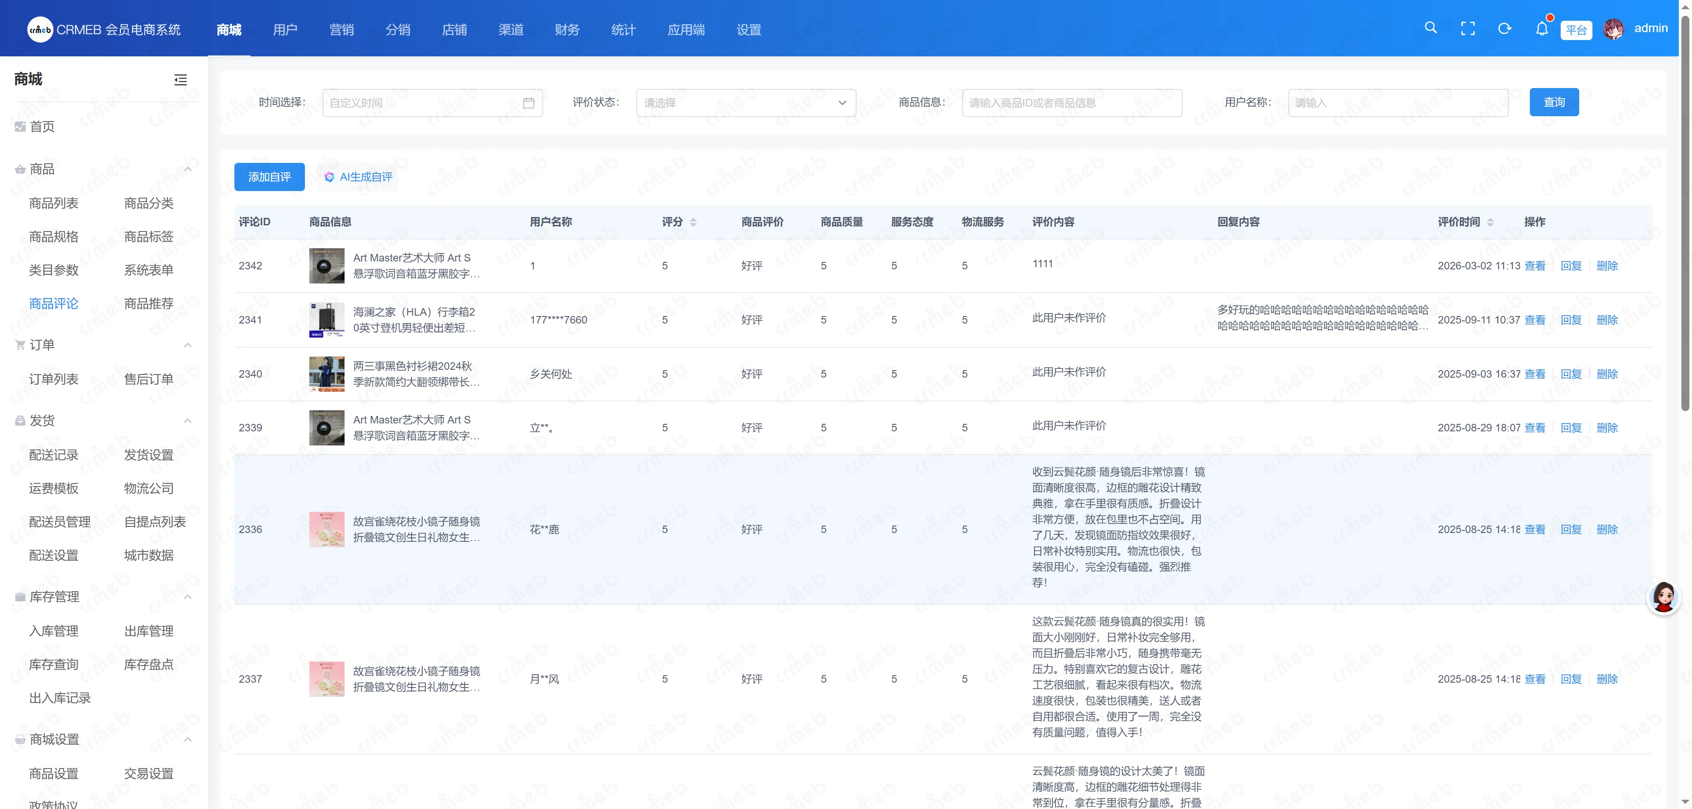This screenshot has width=1692, height=809.
Task: Reply to review 2341 via 回复
Action: coord(1570,320)
